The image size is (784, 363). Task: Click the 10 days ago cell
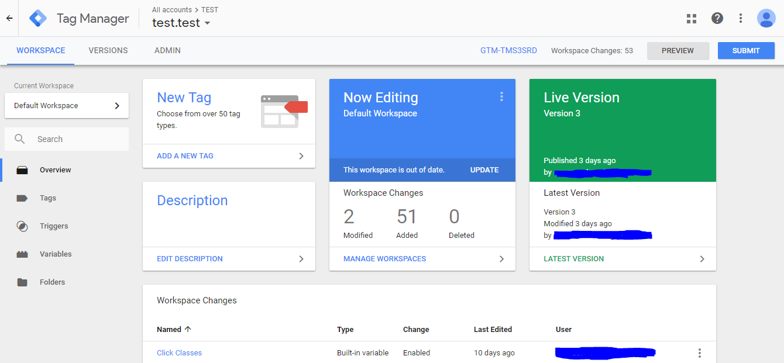point(494,353)
